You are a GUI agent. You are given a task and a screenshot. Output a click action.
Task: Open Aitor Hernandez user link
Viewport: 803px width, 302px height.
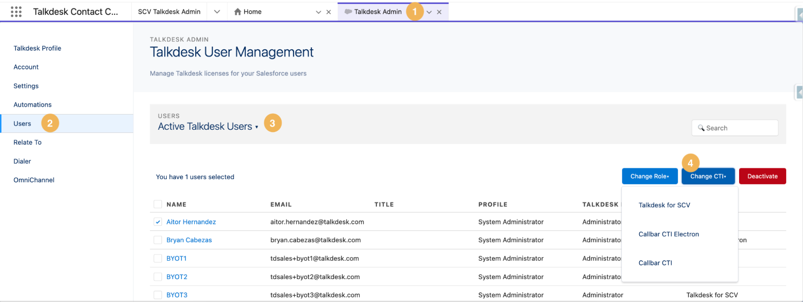pyautogui.click(x=191, y=222)
